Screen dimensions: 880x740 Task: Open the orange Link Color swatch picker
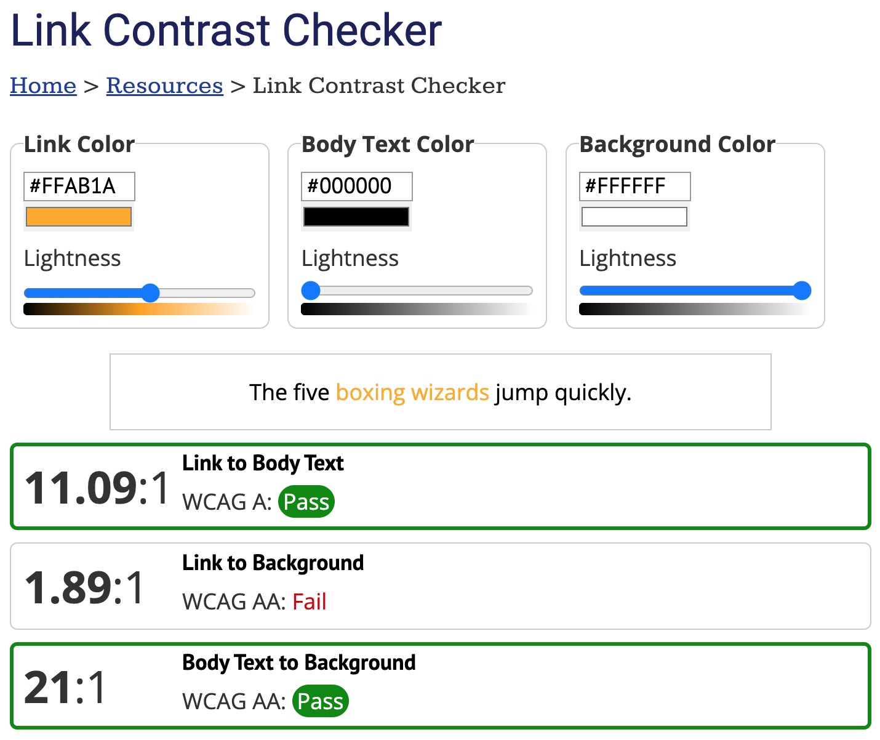coord(79,217)
